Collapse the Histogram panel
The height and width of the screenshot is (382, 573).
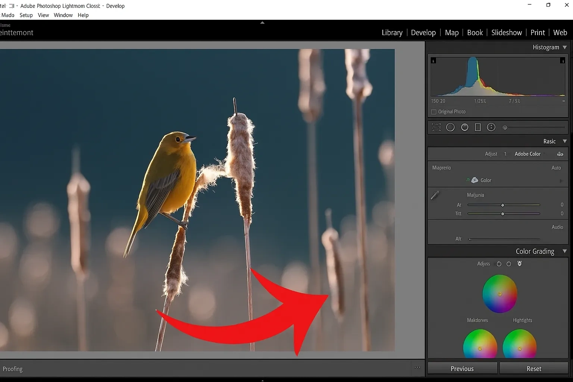coord(564,47)
